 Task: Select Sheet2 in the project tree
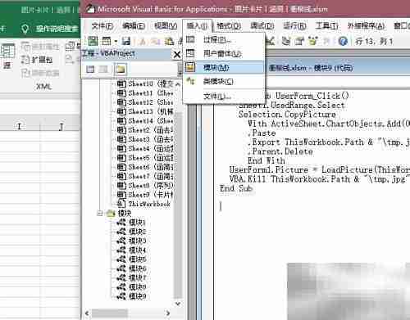[145, 130]
